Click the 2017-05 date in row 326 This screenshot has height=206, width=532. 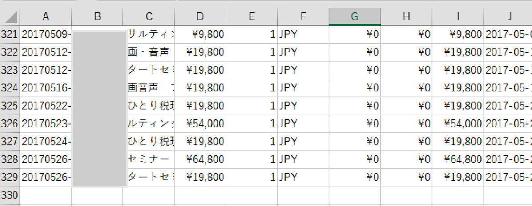click(508, 124)
